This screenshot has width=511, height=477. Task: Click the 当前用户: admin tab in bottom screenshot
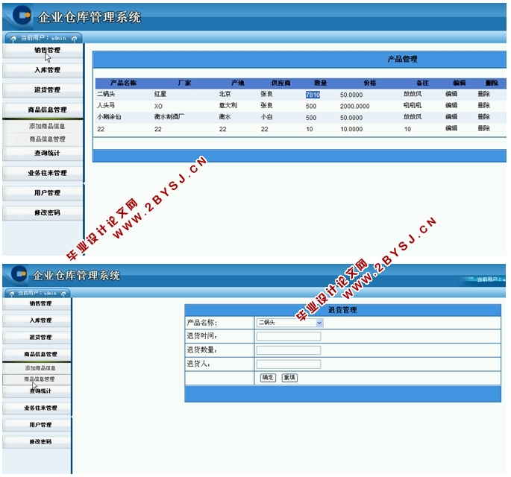point(37,294)
